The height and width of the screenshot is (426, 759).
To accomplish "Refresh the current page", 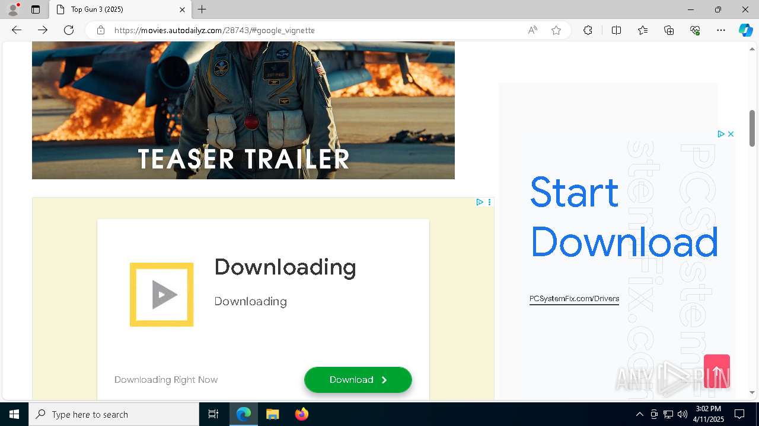I will 69,30.
